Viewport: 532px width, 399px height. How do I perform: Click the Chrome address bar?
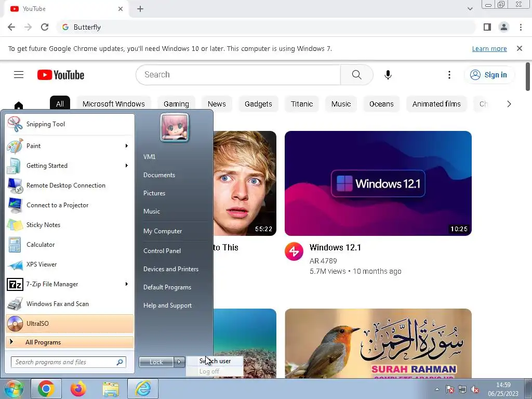coord(266,27)
